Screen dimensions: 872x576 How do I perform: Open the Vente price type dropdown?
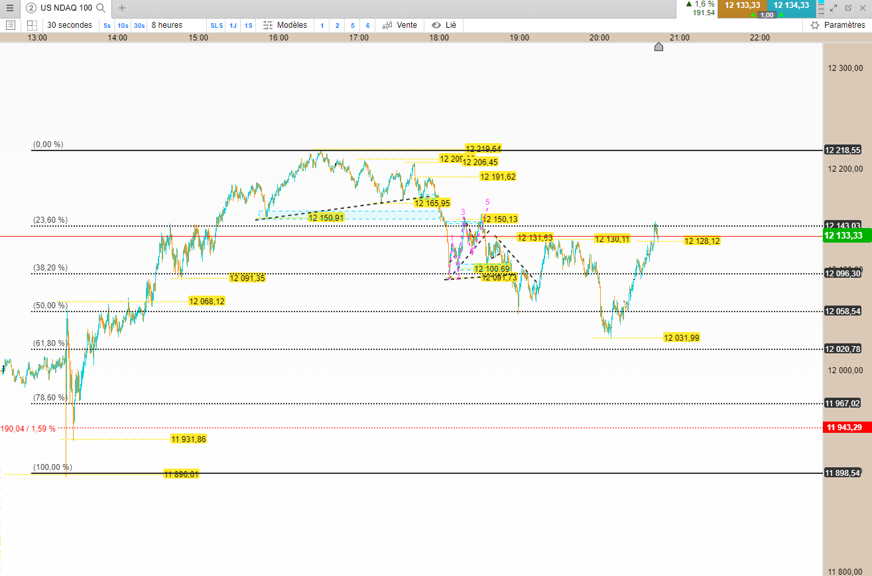click(x=400, y=25)
